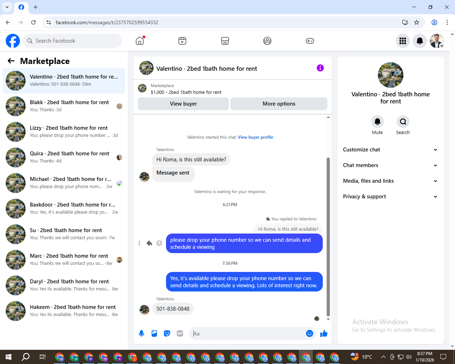Follow the View buyer profile link

click(x=256, y=137)
